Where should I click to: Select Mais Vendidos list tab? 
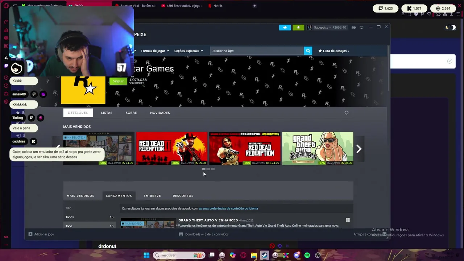(80, 196)
